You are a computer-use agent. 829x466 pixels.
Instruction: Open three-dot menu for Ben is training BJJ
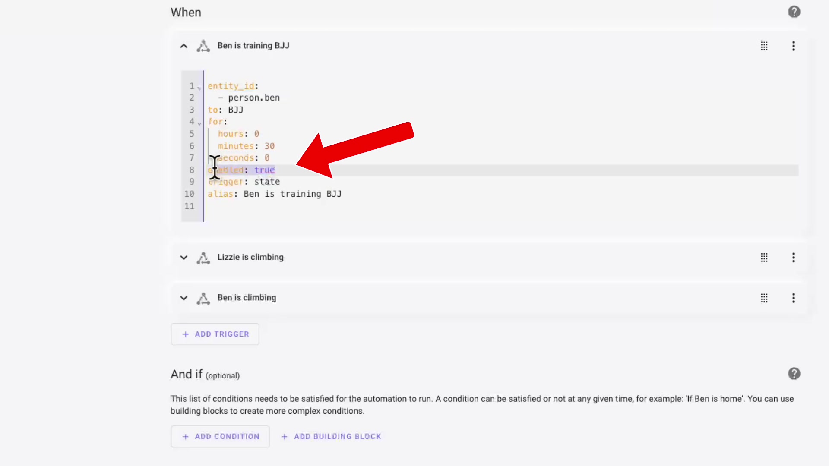pos(793,46)
